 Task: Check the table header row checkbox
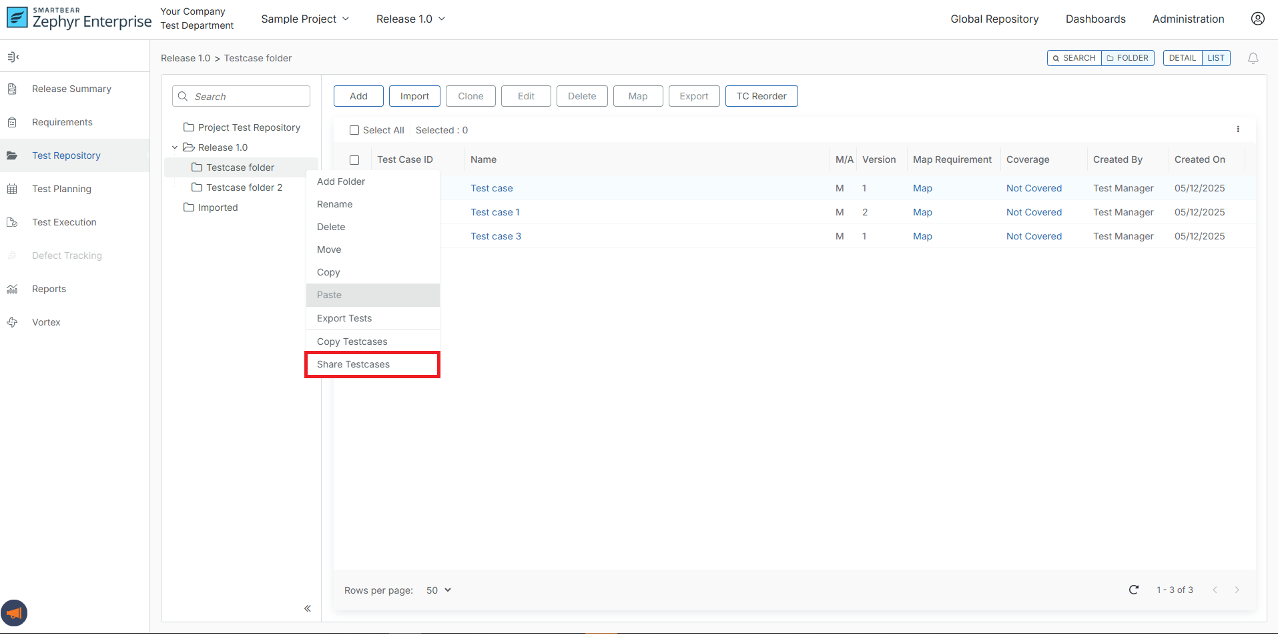tap(354, 160)
